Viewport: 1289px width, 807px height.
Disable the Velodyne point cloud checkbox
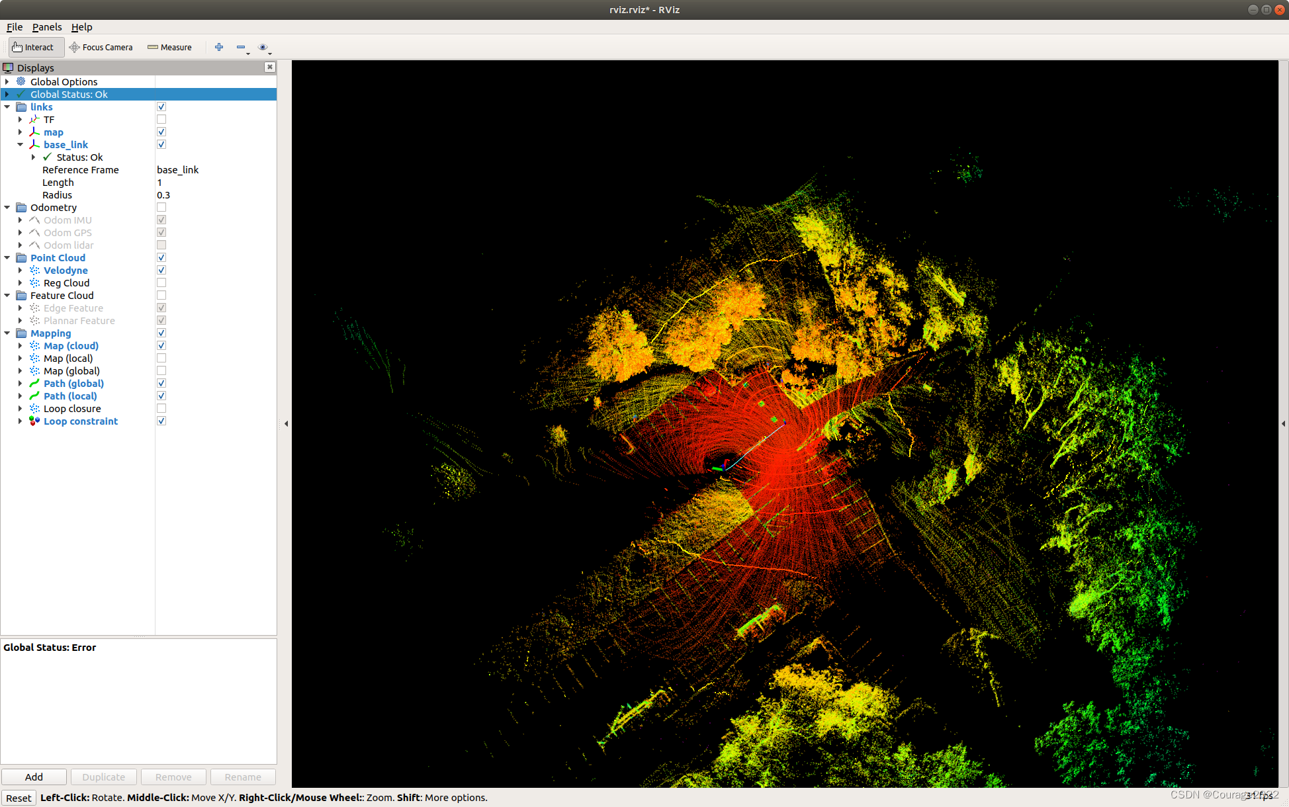coord(161,271)
